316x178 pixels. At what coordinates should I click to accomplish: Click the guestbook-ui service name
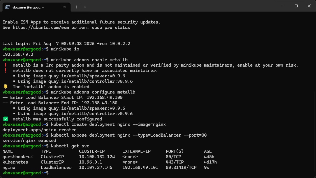coord(18,157)
